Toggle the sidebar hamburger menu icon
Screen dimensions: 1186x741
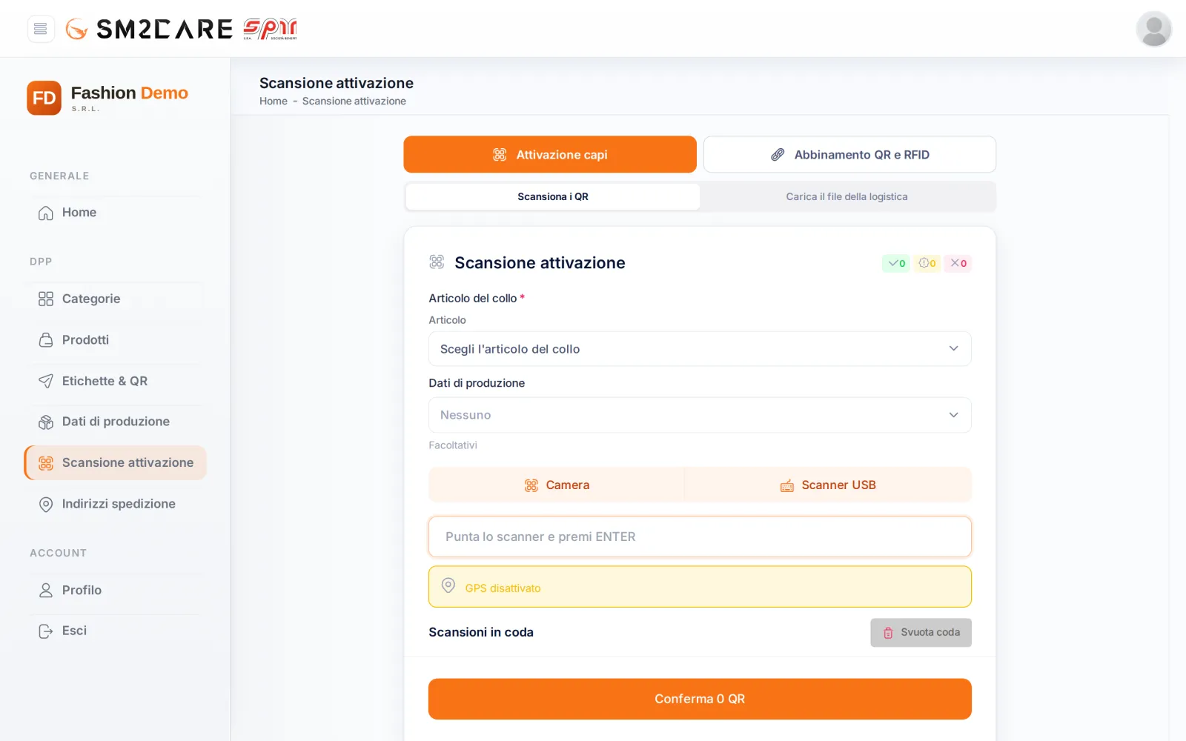click(x=41, y=29)
